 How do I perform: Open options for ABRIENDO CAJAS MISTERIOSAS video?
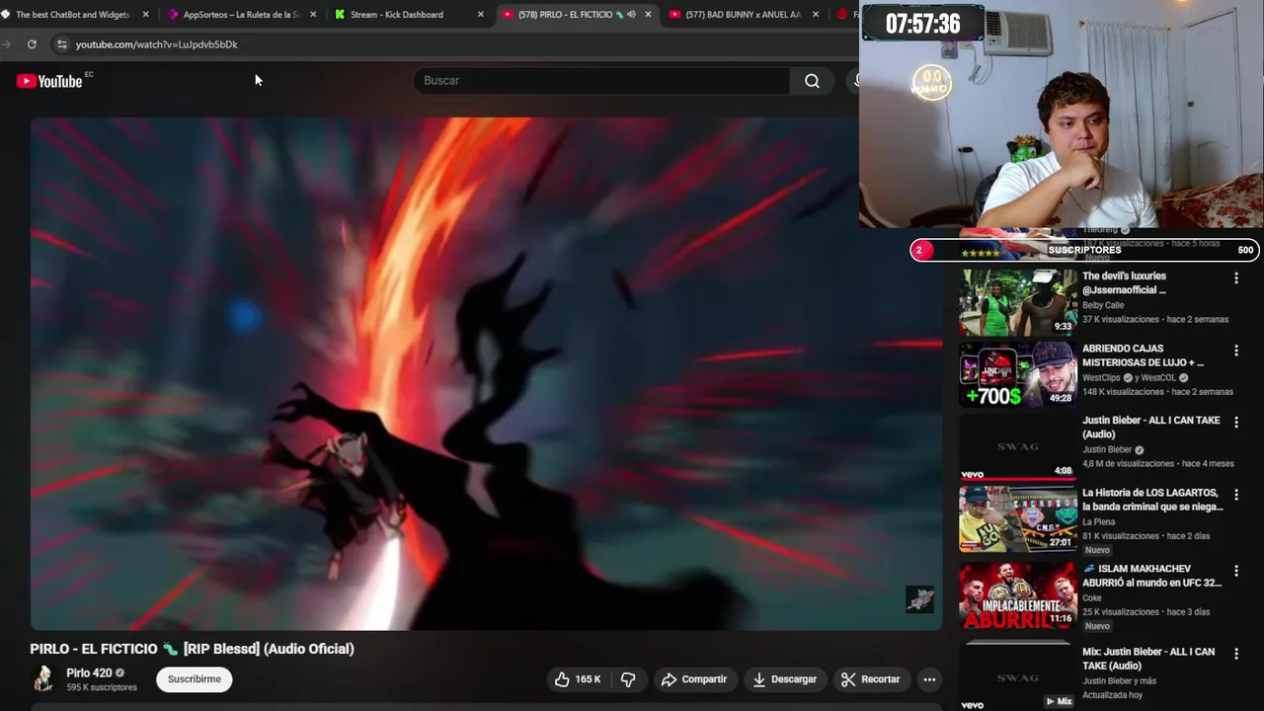(1235, 351)
